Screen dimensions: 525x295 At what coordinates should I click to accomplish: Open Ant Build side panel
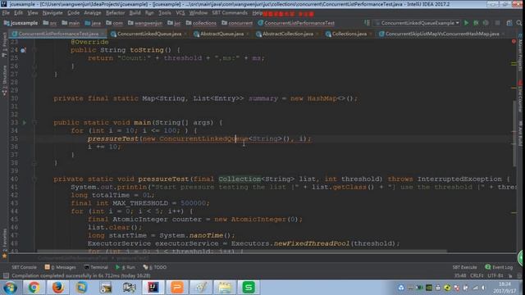(520, 133)
